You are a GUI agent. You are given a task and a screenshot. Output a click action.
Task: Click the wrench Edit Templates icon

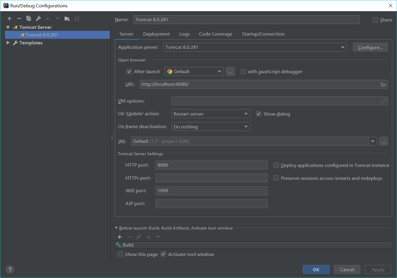tap(38, 19)
